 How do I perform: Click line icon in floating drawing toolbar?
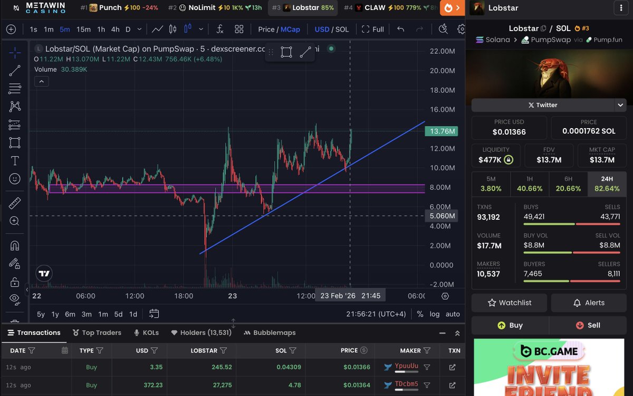pyautogui.click(x=305, y=52)
